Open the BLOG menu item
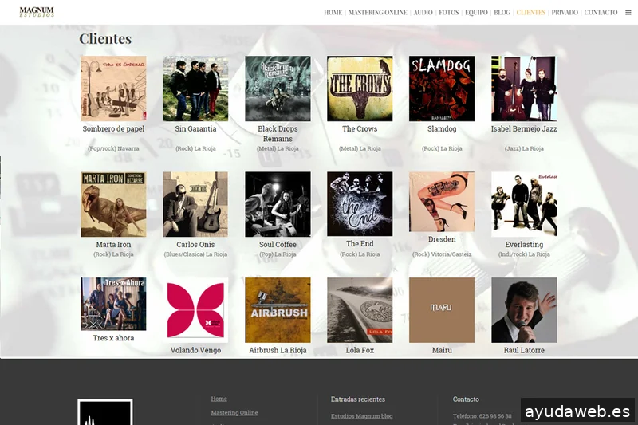638x425 pixels. tap(502, 12)
